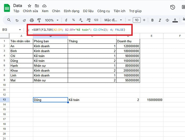Open the text color picker
Viewport: 185px width, 140px height.
tap(175, 20)
